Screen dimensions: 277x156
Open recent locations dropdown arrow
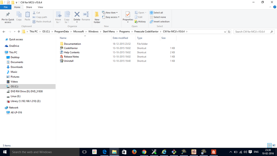(x=15, y=32)
